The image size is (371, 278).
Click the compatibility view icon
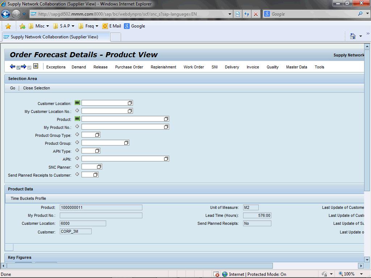pyautogui.click(x=238, y=14)
